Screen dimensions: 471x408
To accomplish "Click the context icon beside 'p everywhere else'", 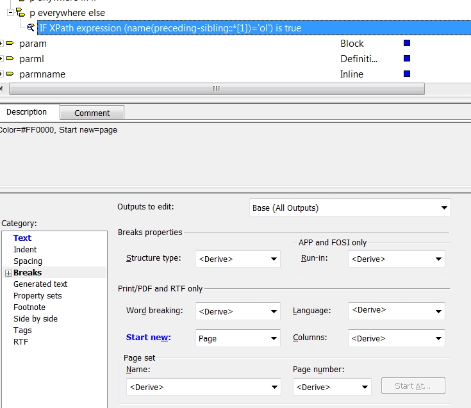I will (x=21, y=13).
